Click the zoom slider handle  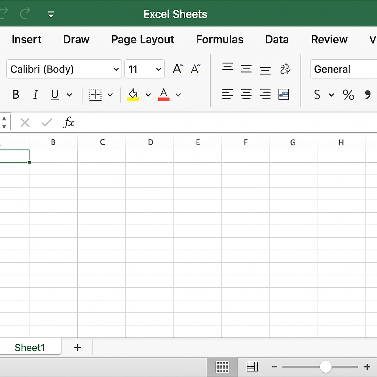(325, 367)
